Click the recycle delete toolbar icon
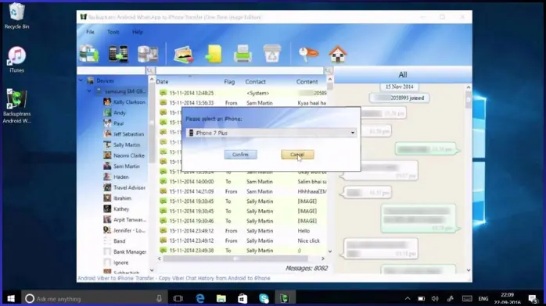The image size is (546, 306). (272, 54)
